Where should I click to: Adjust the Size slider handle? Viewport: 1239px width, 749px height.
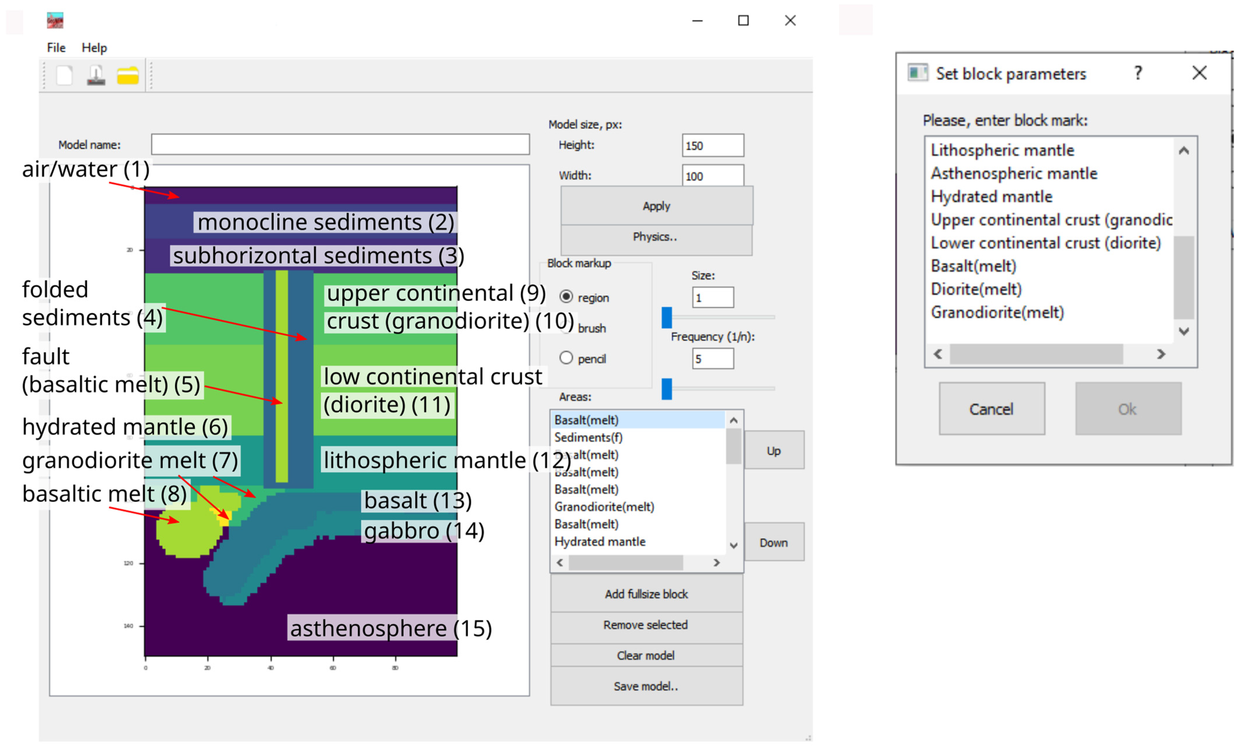[x=667, y=318]
